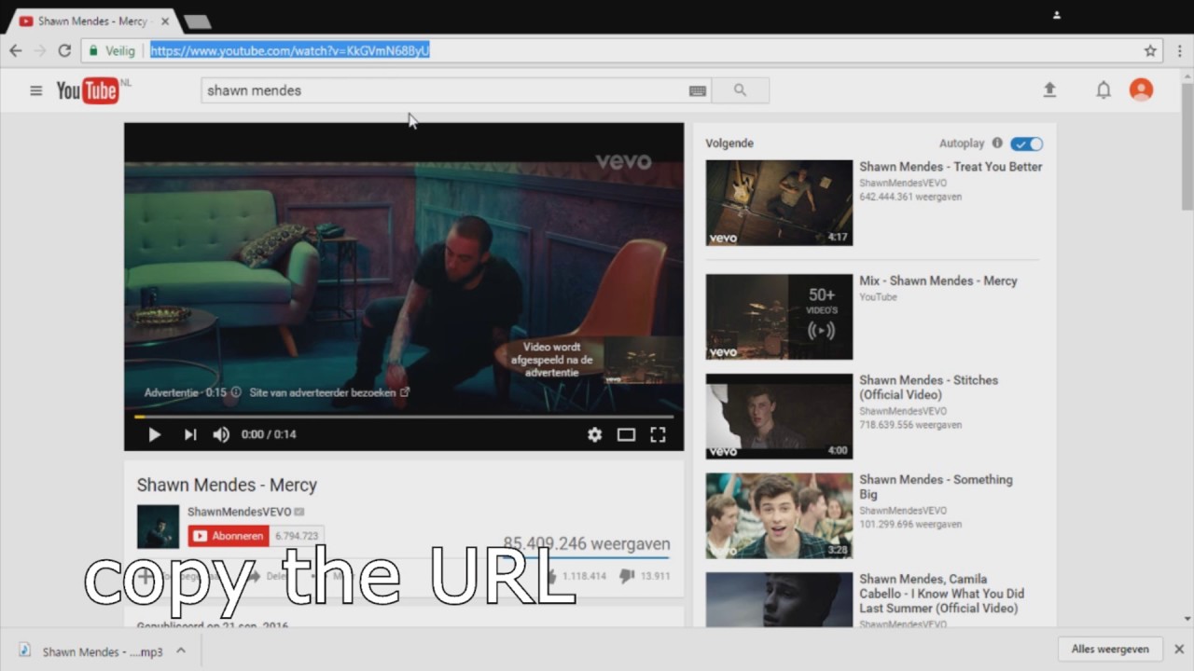1194x671 pixels.
Task: Open Treat You Better video title
Action: pos(951,167)
